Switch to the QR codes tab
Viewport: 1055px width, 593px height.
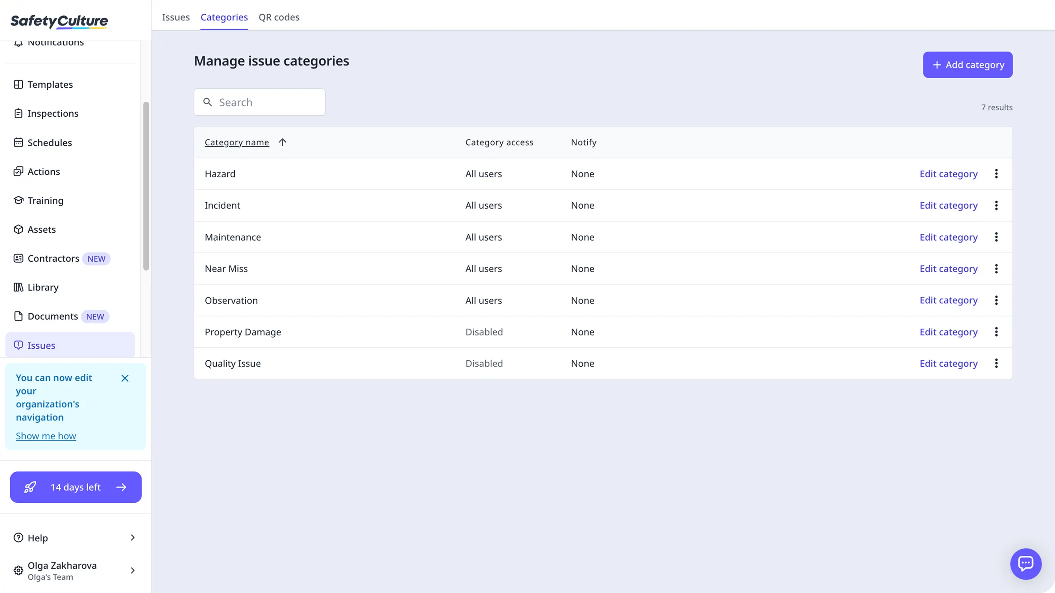(279, 17)
